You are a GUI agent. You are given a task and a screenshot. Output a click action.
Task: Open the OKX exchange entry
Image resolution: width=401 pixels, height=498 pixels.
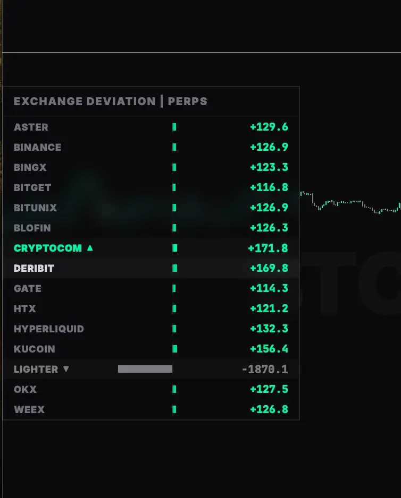coord(151,389)
